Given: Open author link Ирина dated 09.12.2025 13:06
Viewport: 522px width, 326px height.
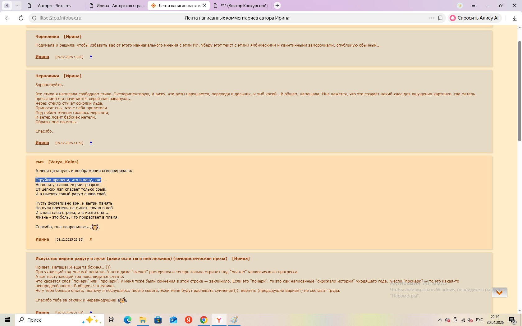Looking at the screenshot, I should [42, 57].
